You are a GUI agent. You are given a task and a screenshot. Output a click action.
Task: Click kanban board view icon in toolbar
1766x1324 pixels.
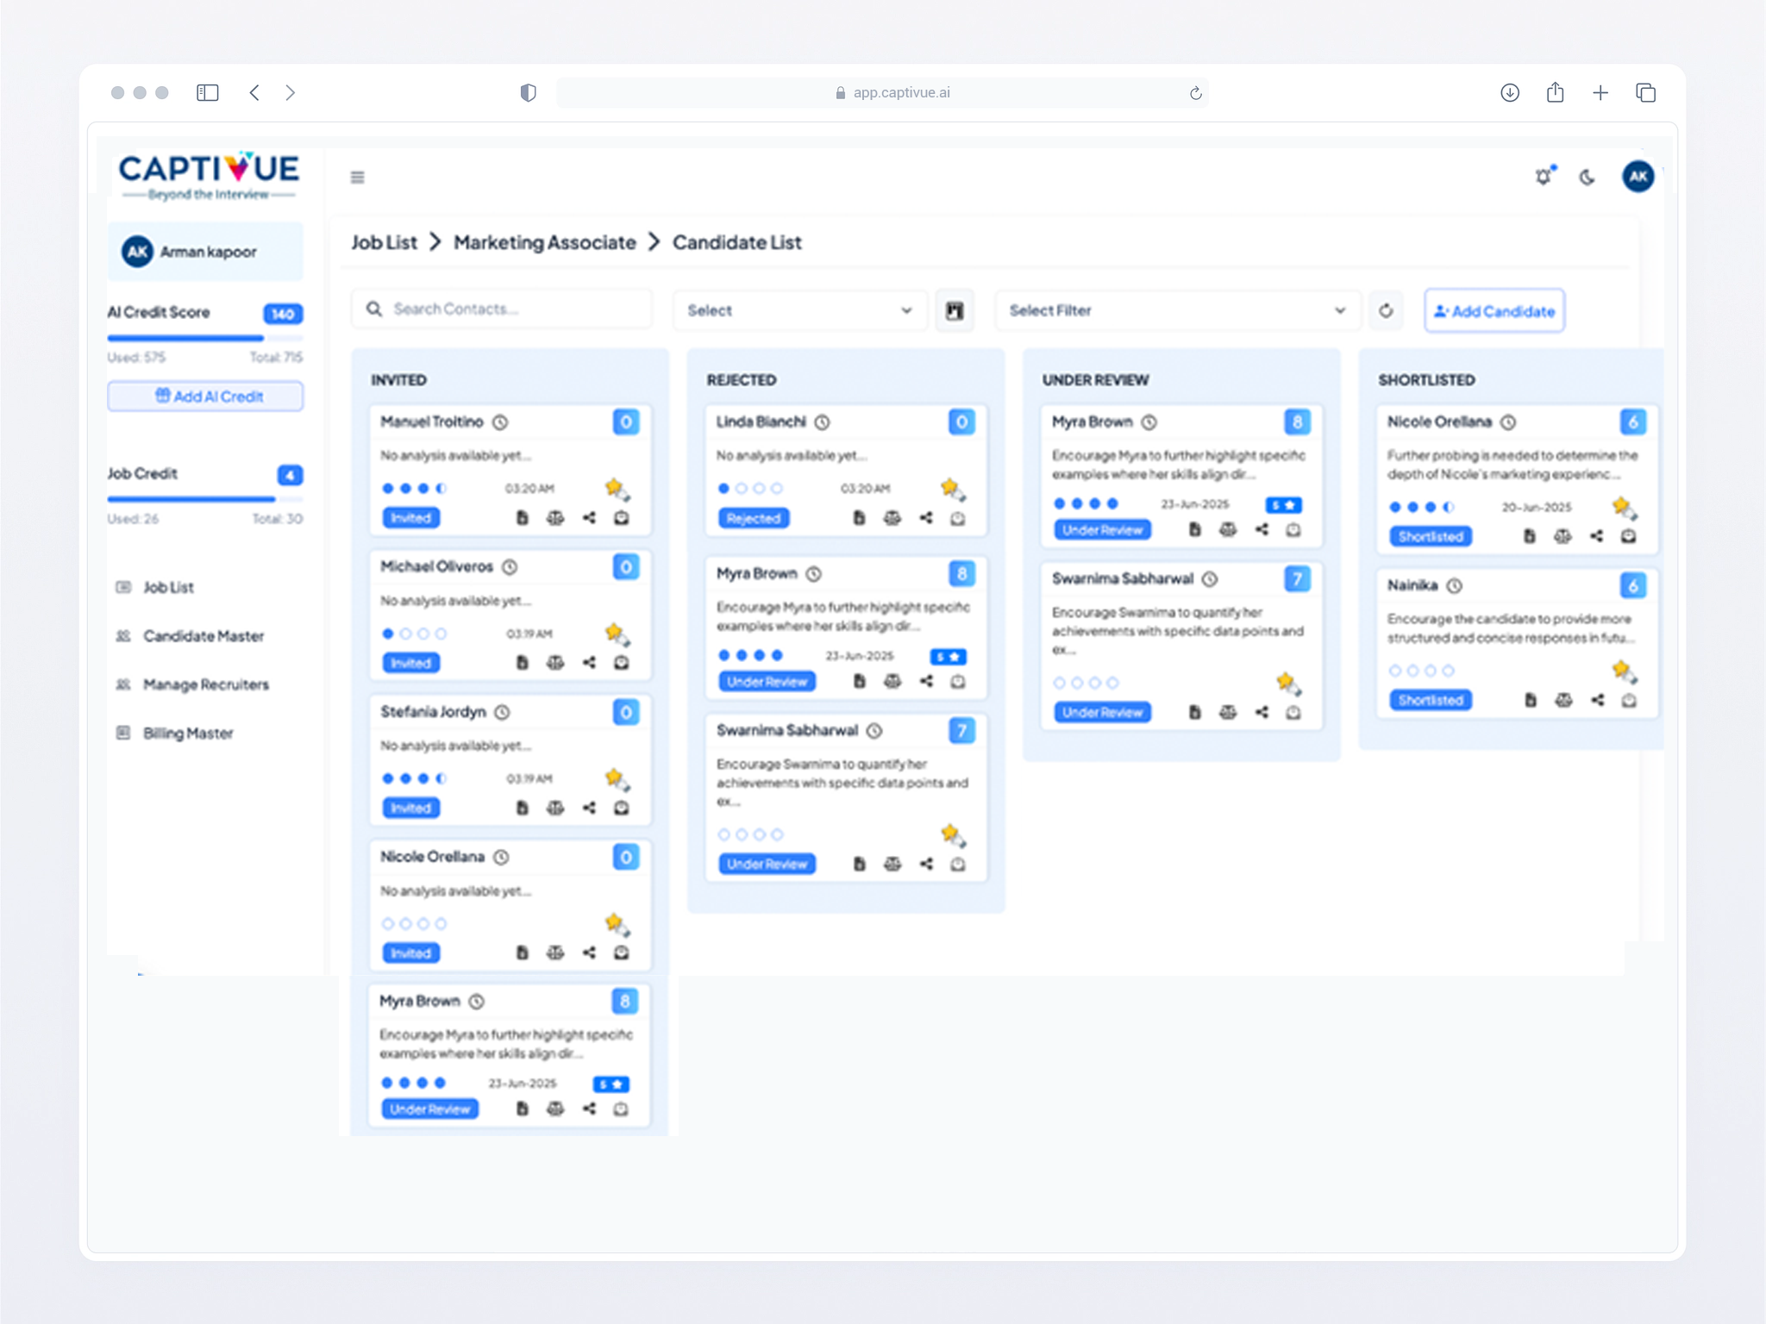955,310
